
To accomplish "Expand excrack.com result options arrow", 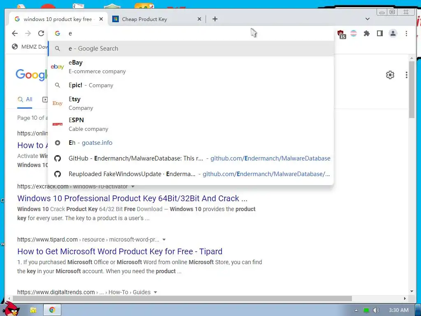I will pos(133,186).
